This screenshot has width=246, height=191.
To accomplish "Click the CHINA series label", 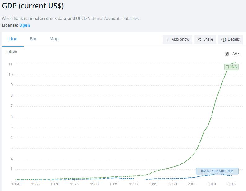I will pos(231,67).
